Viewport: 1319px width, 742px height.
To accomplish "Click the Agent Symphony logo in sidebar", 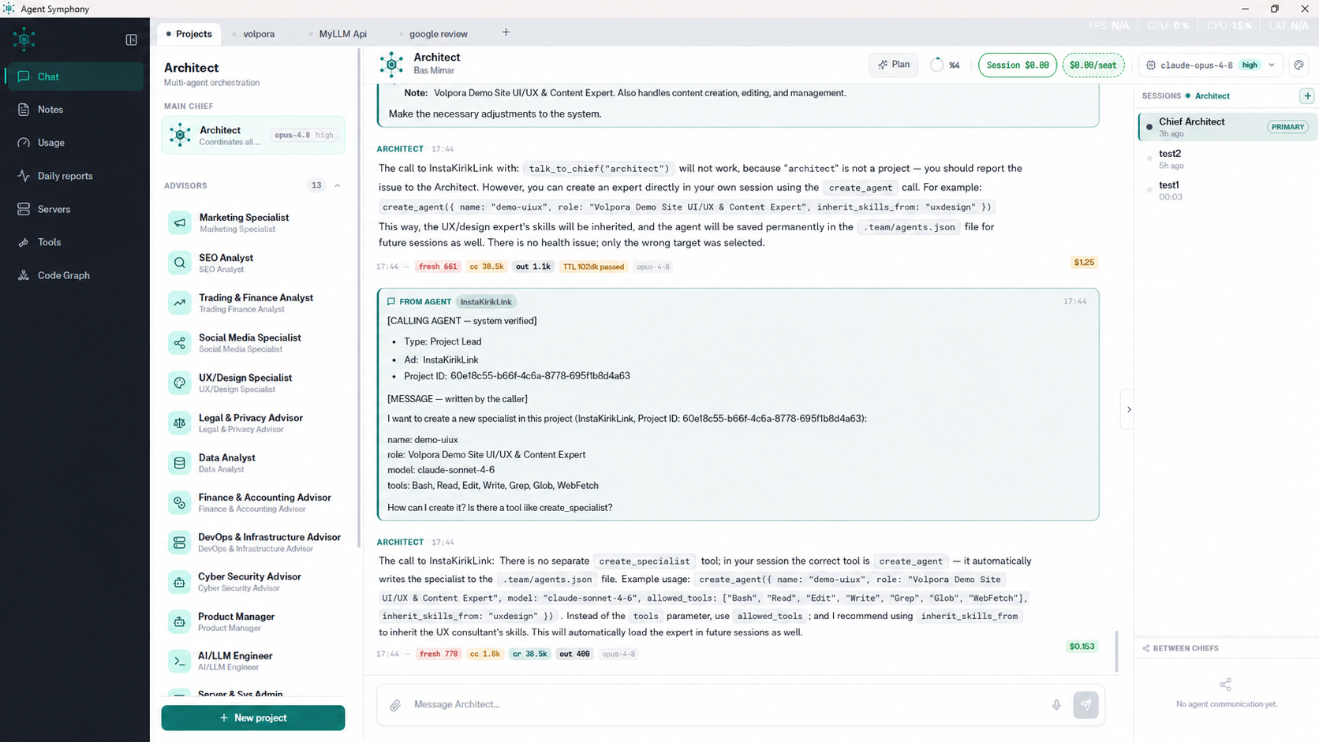I will point(24,39).
